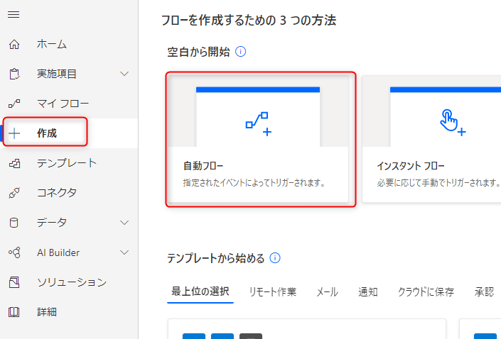
Task: Click the Home (ホーム) house icon
Action: coord(14,45)
